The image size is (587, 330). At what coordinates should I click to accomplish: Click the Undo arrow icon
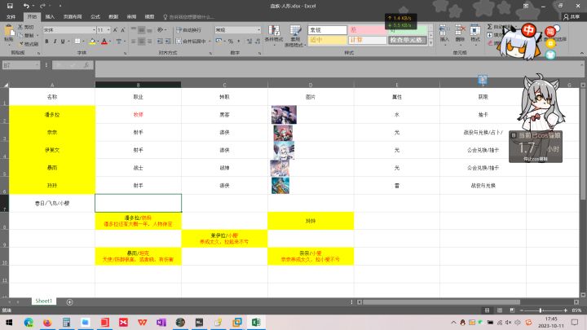[x=26, y=6]
